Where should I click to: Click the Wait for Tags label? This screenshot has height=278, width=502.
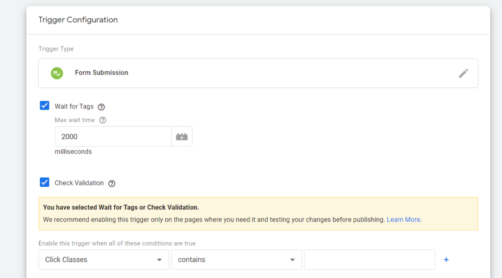(x=74, y=106)
